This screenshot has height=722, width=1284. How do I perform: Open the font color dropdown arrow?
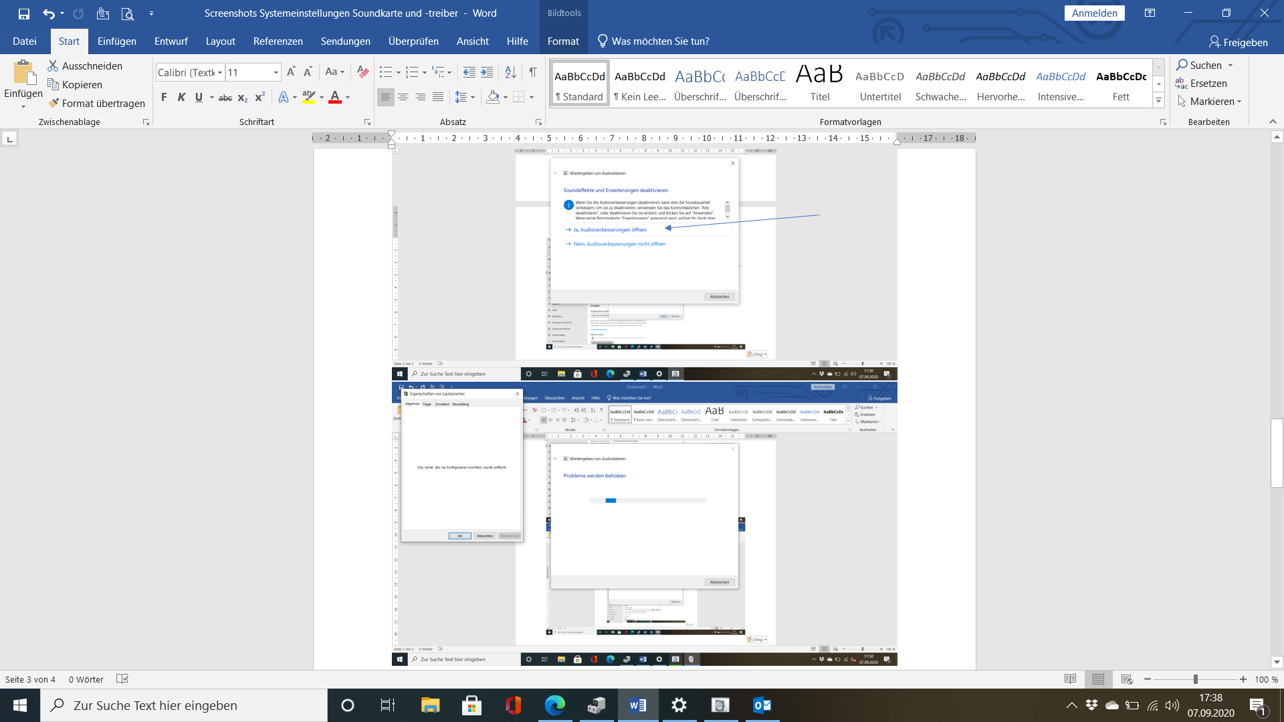tap(348, 98)
